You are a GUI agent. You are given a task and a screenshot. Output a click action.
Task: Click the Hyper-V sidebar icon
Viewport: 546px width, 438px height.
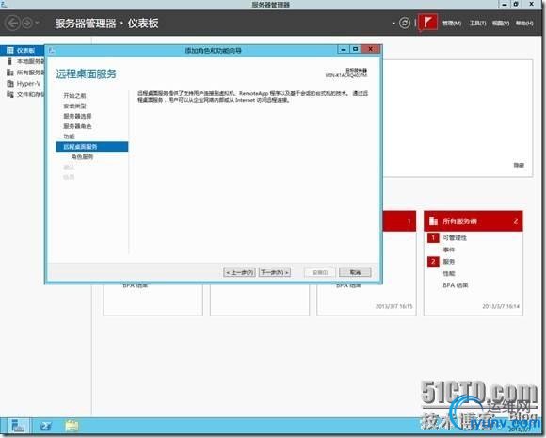click(x=10, y=84)
